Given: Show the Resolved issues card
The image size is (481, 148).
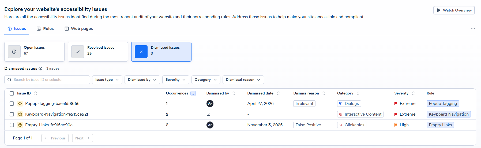Looking at the screenshot, I should click(x=98, y=52).
